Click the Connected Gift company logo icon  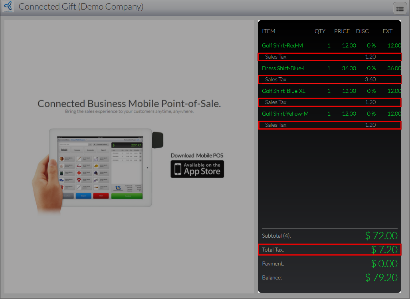click(x=8, y=6)
